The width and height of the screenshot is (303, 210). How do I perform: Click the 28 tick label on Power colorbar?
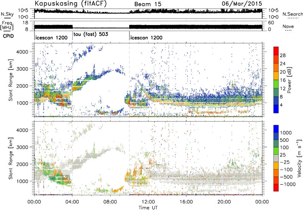(283, 55)
